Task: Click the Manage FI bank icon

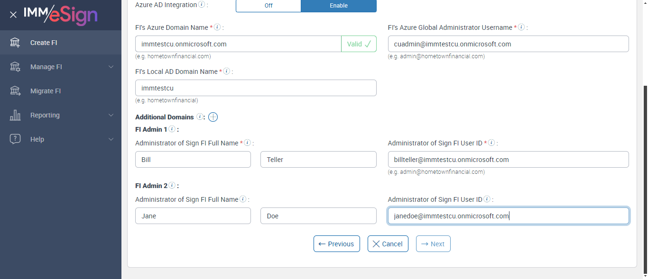Action: coord(15,67)
